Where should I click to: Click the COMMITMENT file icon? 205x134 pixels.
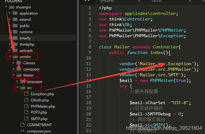pyautogui.click(x=22, y=125)
